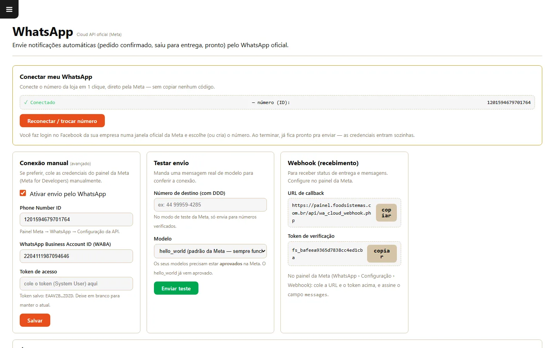Image resolution: width=557 pixels, height=348 pixels.
Task: Click the Conexão manual section title
Action: [x=44, y=163]
